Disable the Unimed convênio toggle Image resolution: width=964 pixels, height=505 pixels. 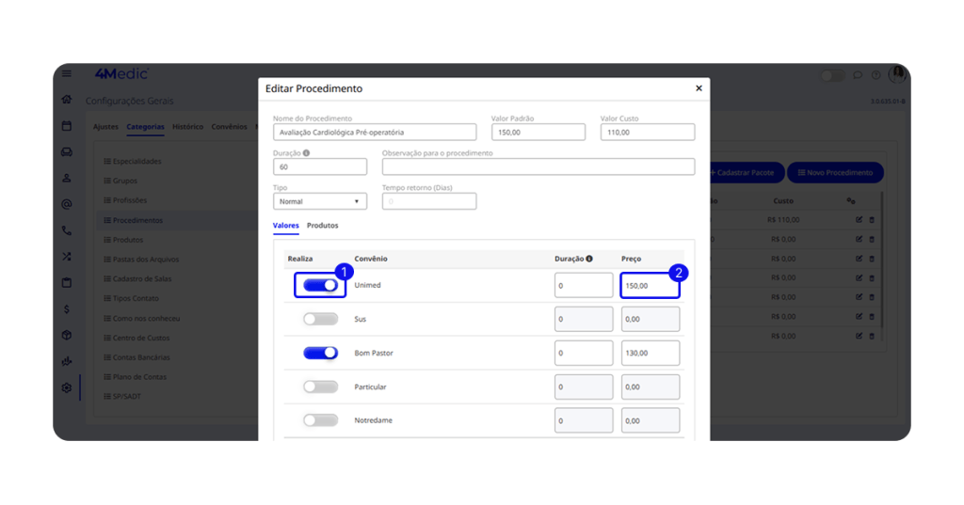tap(320, 285)
